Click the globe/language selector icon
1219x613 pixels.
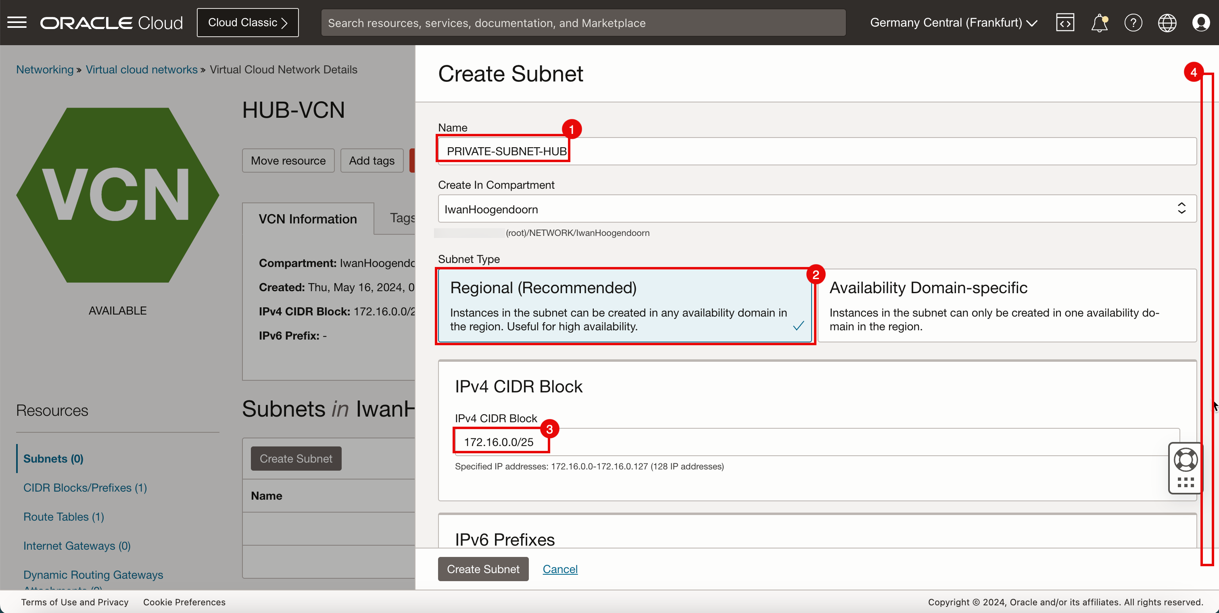(1167, 23)
